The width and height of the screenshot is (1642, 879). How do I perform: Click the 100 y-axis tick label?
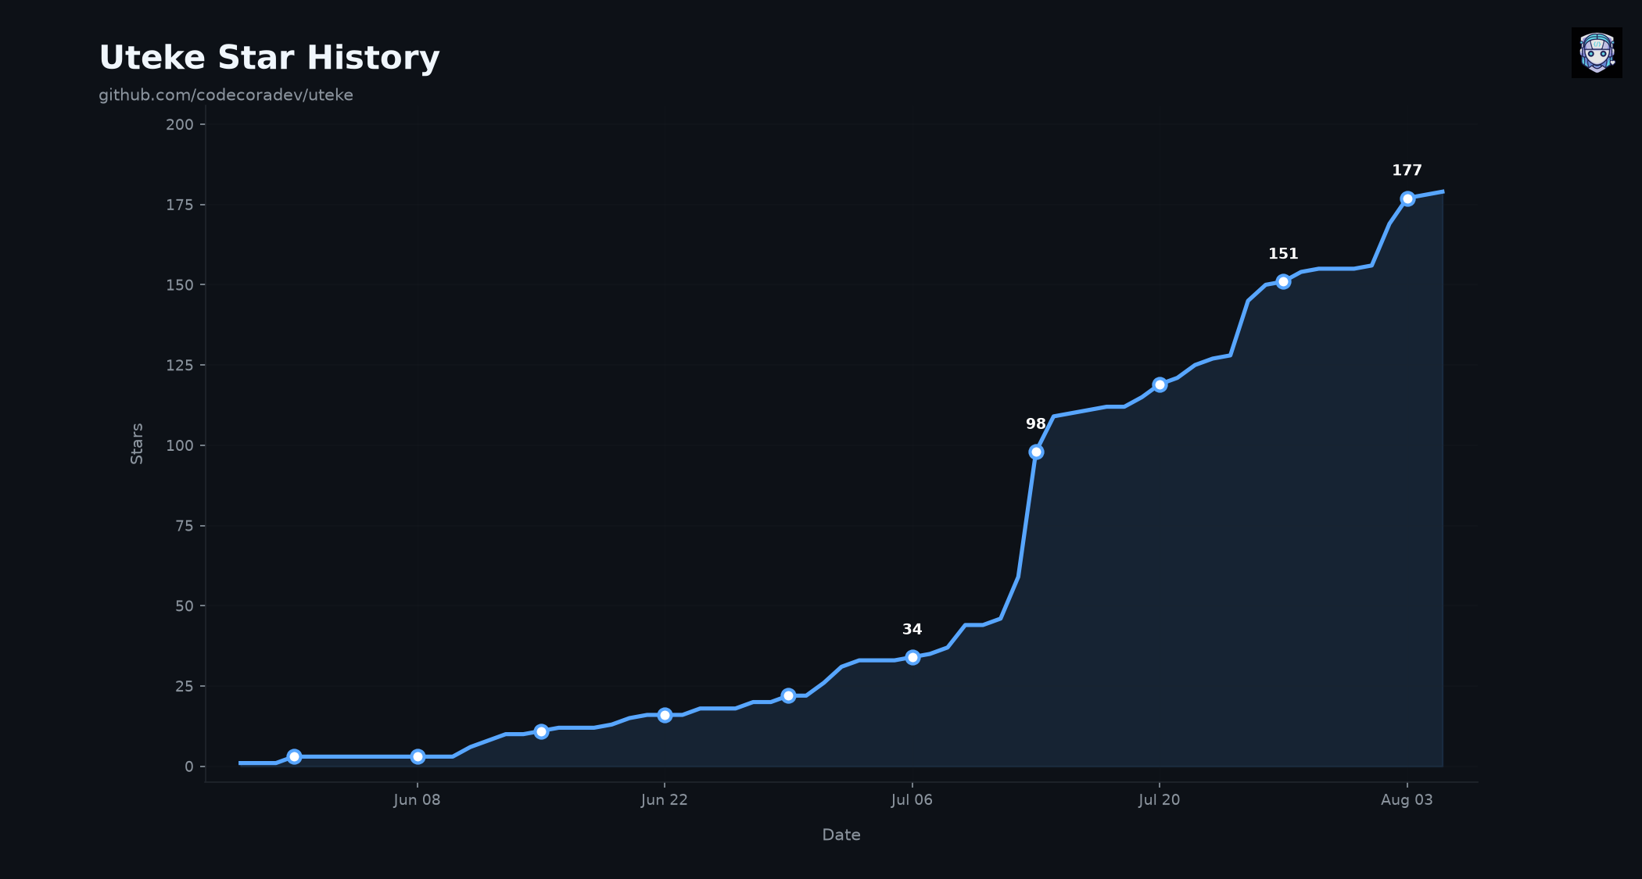tap(180, 445)
